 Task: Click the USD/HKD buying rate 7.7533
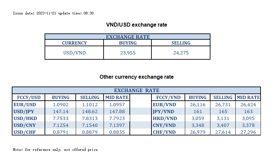pos(61,118)
